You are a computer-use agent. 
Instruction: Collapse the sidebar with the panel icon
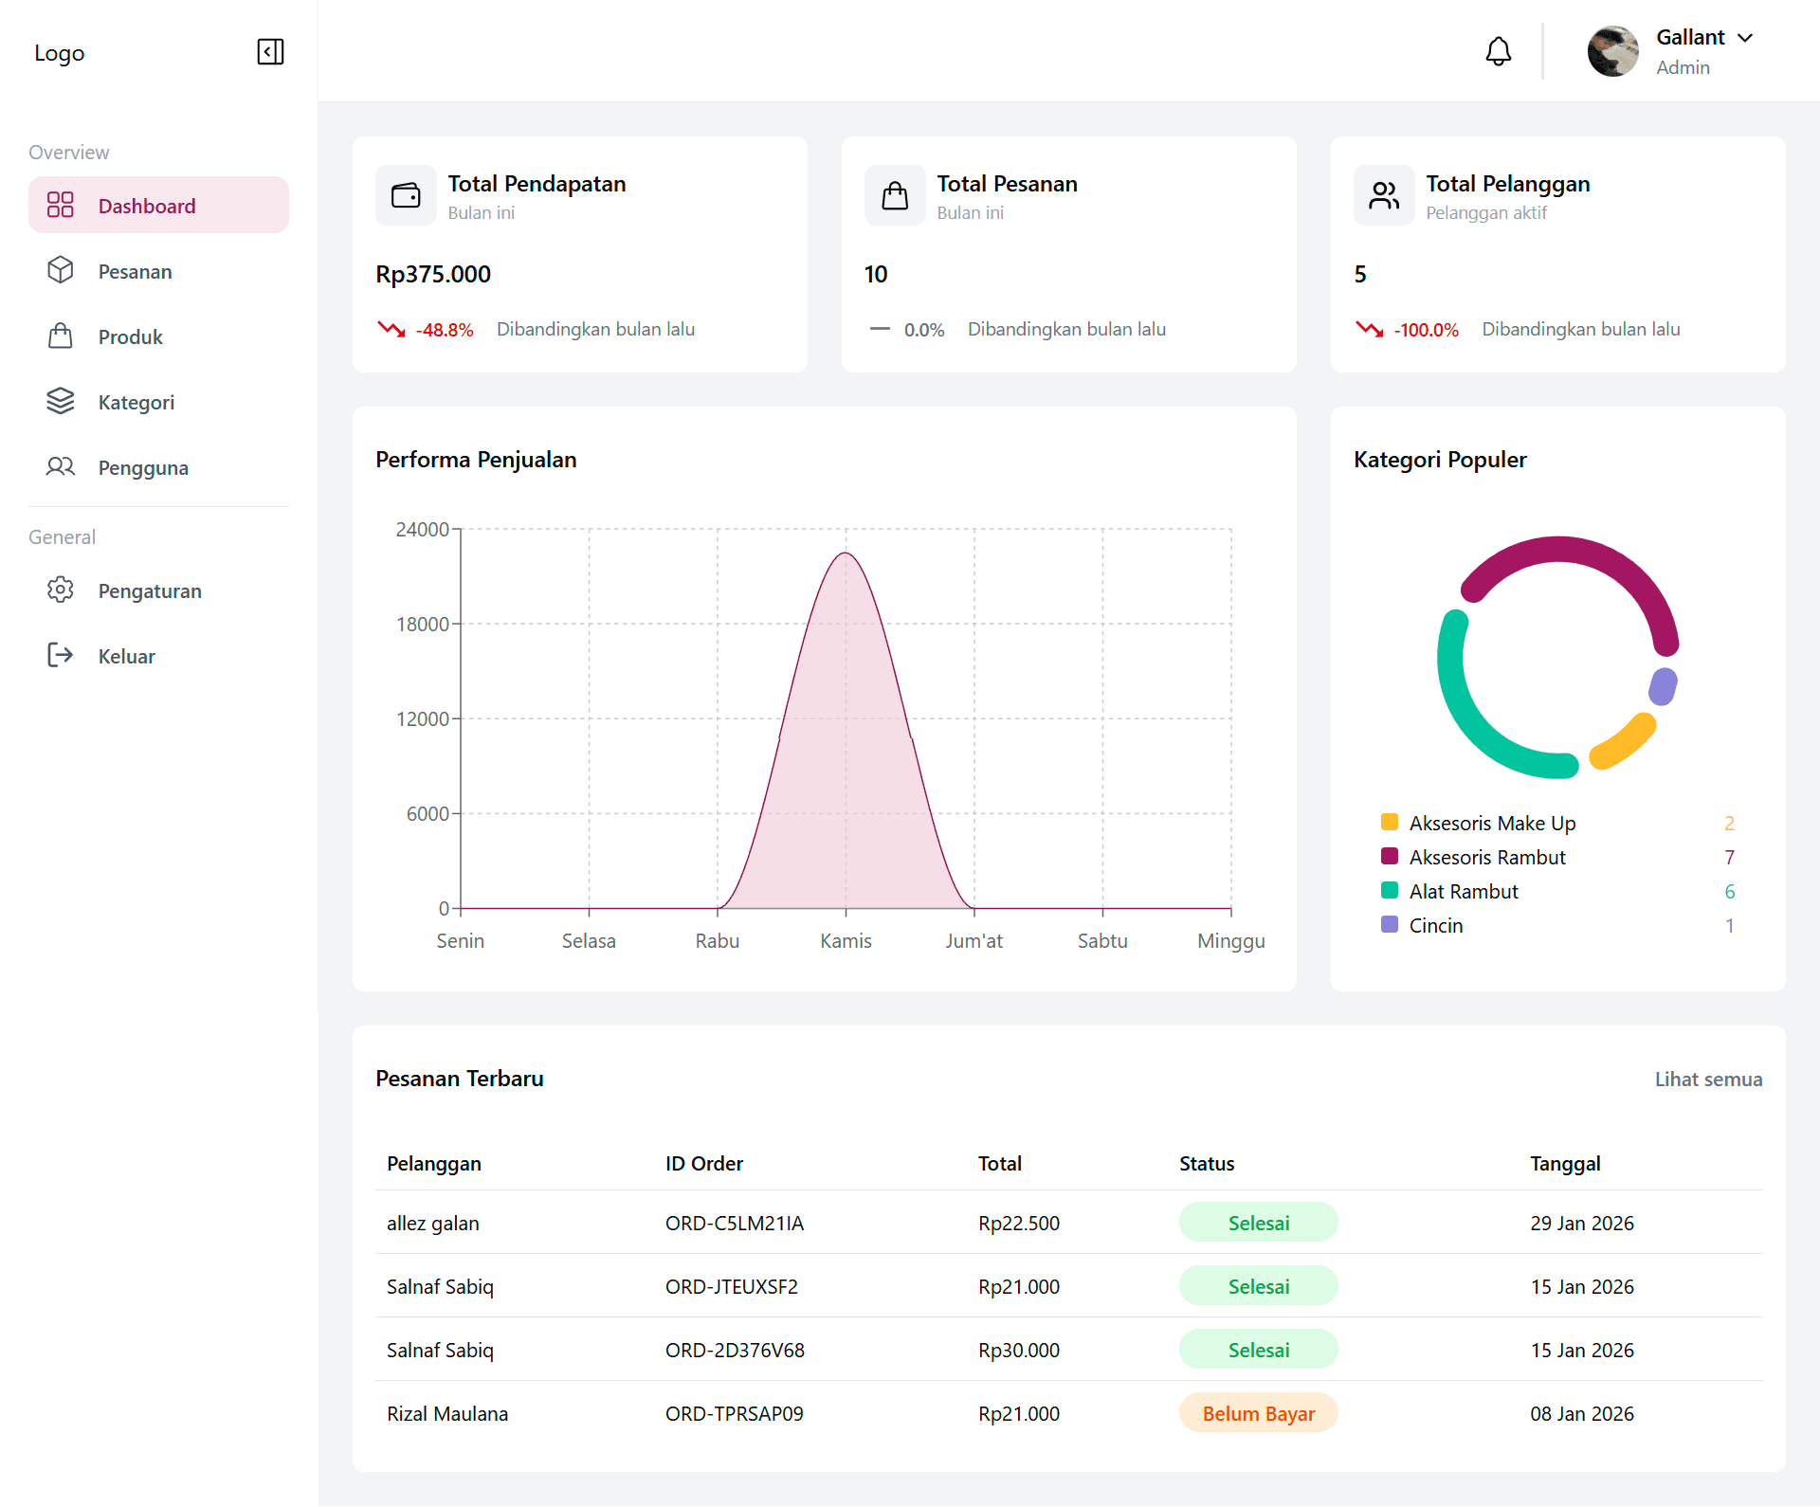coord(270,51)
